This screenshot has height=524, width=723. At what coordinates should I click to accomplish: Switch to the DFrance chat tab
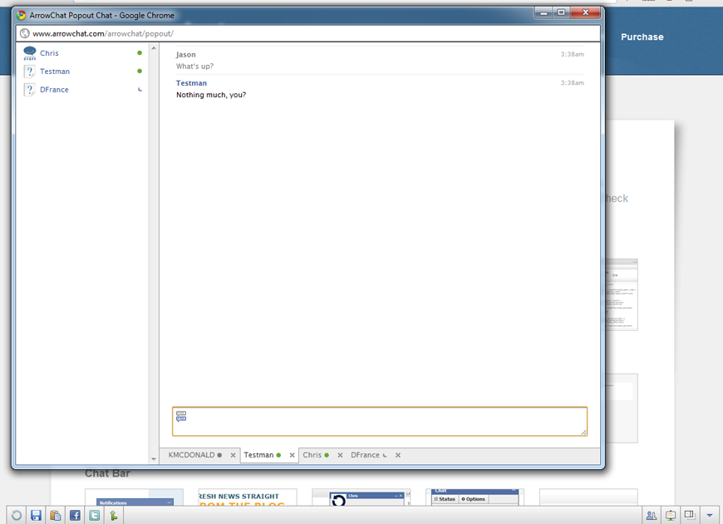click(x=365, y=455)
